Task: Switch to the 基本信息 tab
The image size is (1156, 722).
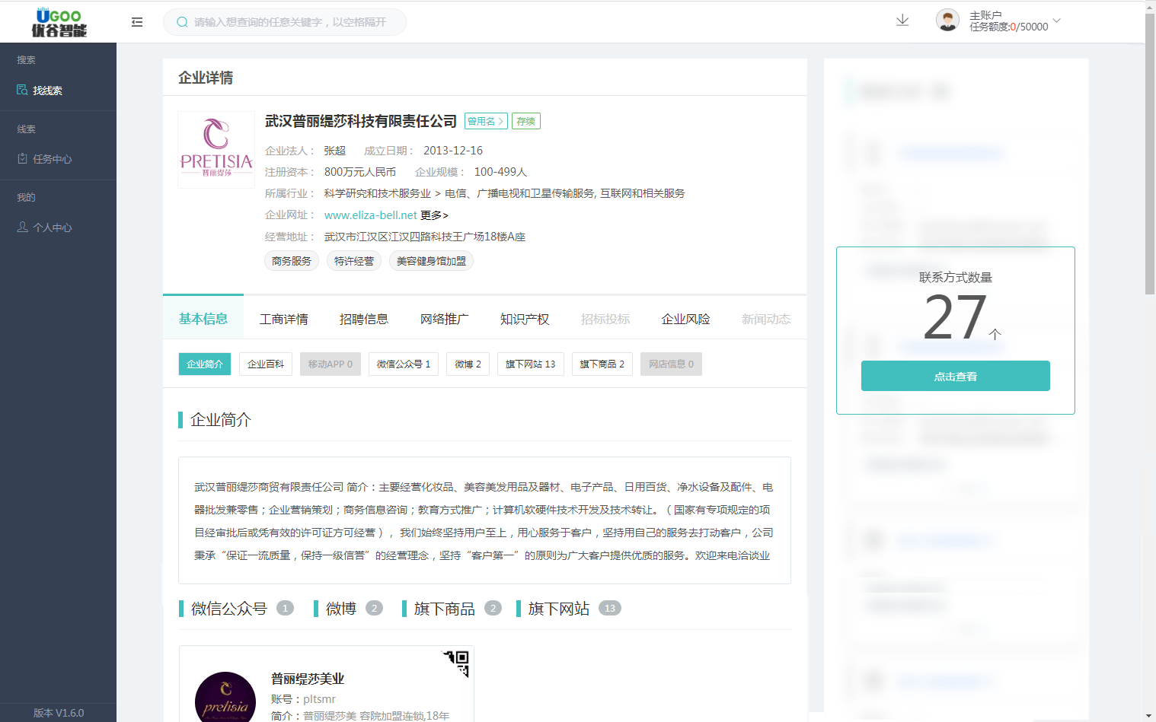Action: click(x=203, y=318)
